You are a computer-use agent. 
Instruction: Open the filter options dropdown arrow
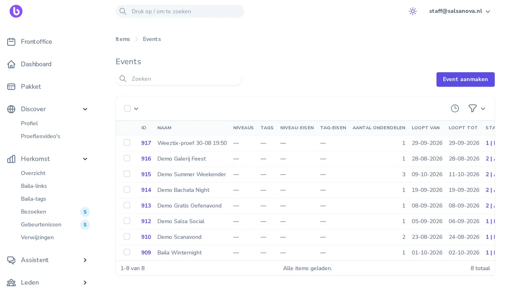(x=483, y=108)
